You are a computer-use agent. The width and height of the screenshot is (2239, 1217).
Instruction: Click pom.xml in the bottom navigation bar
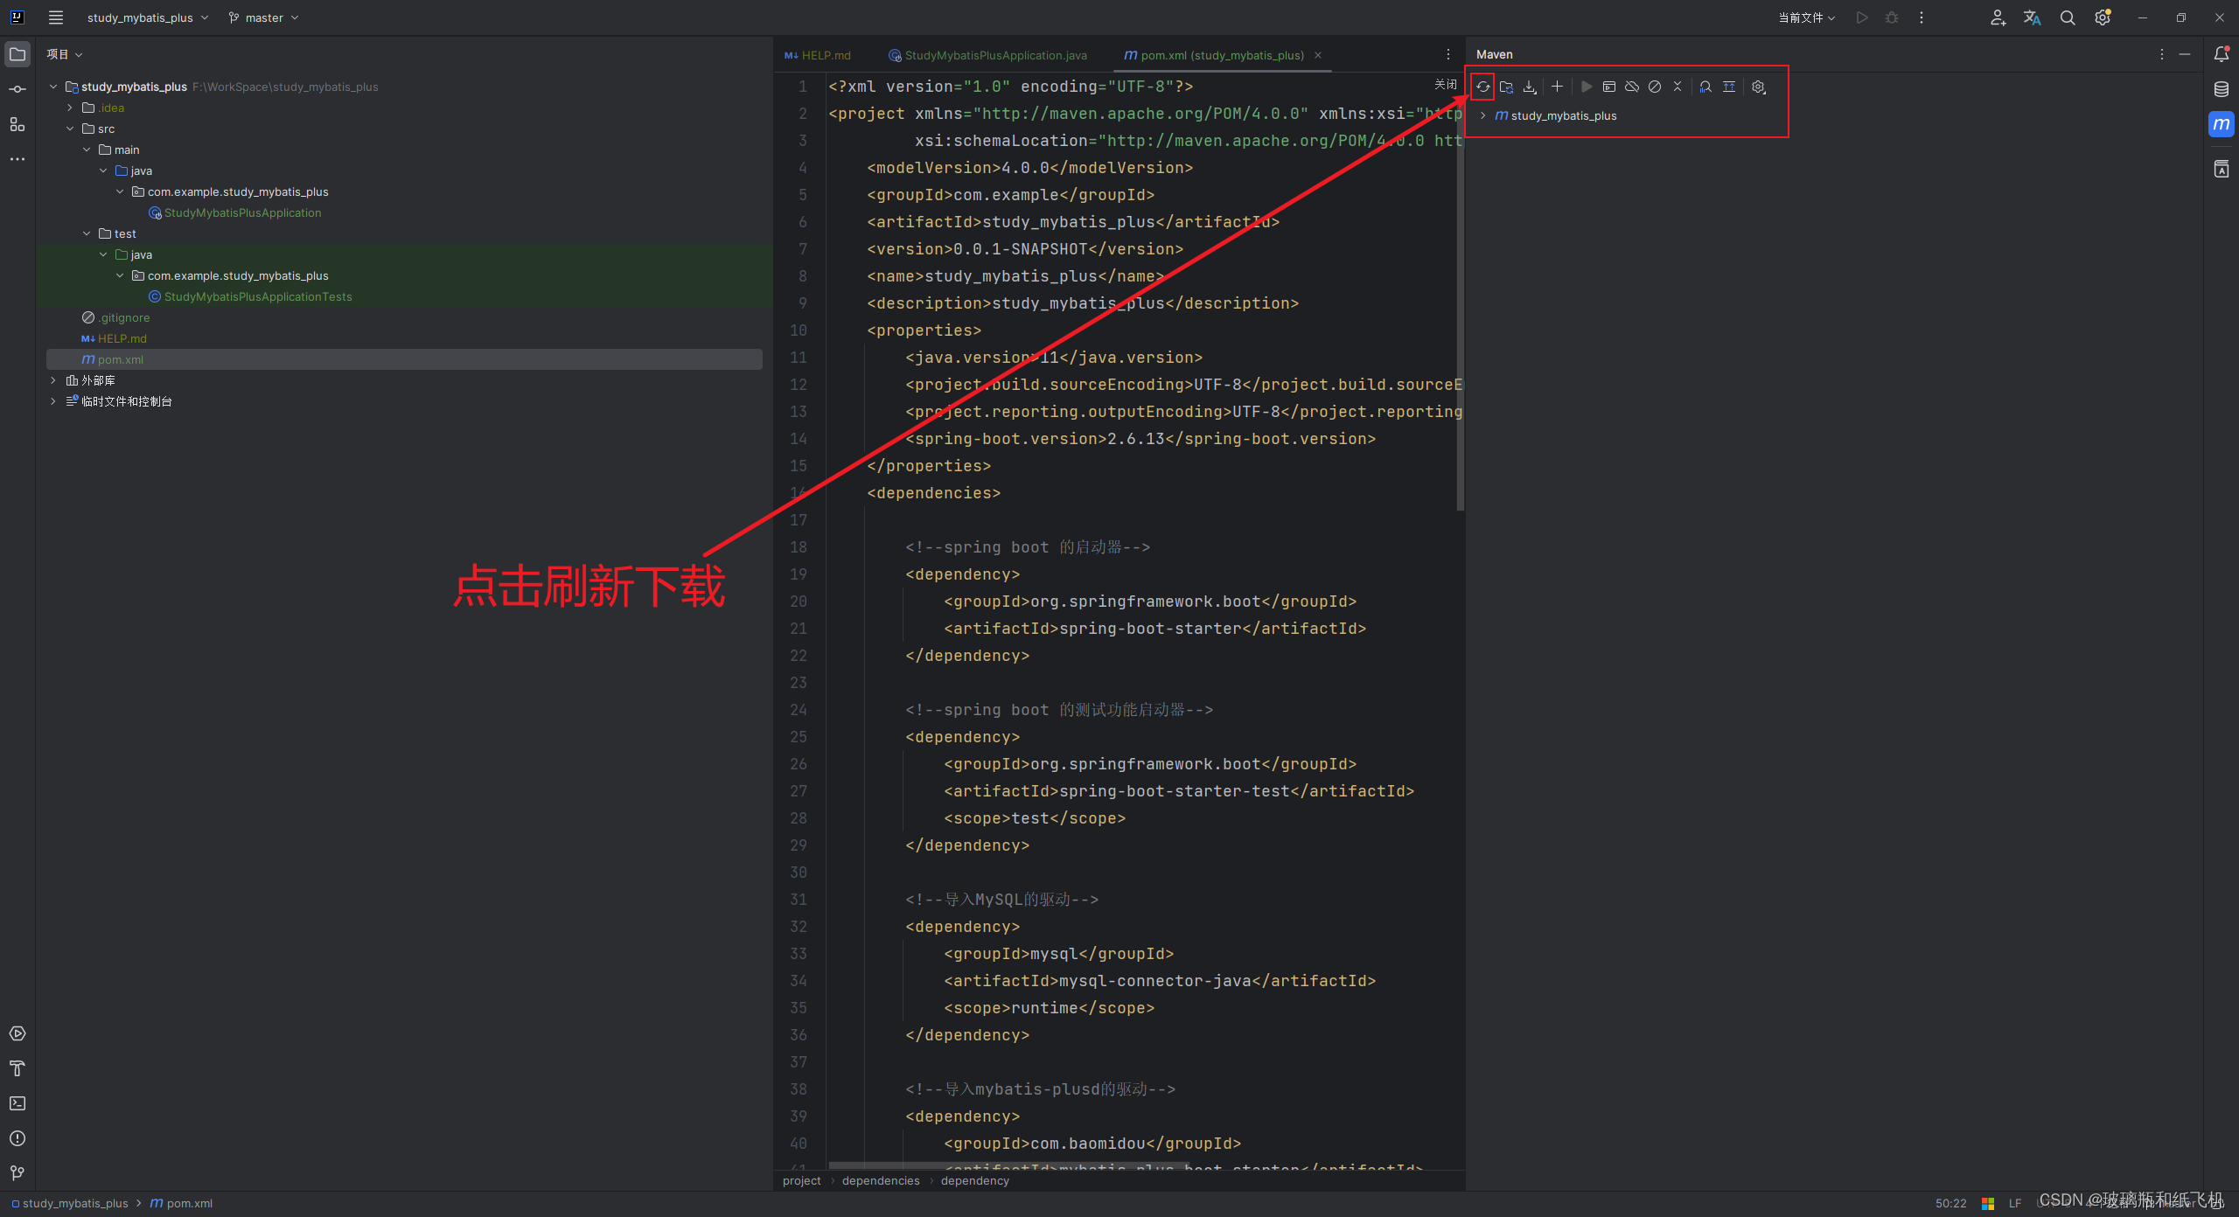182,1204
